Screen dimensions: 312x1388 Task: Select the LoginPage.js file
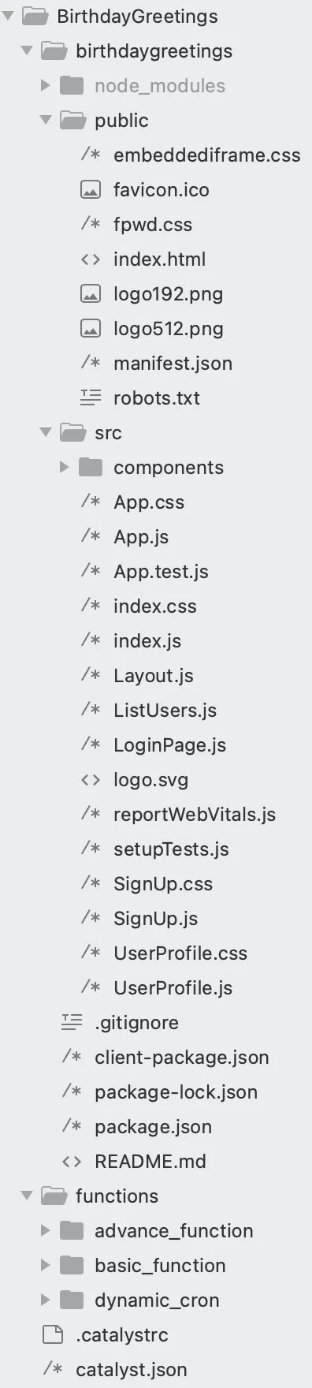pos(169,745)
